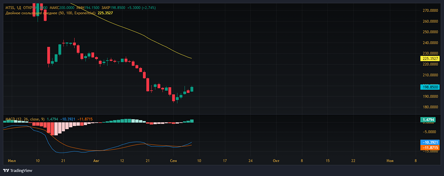Click the Авг label on time axis
Screen dimensions: 444x176
[96, 160]
